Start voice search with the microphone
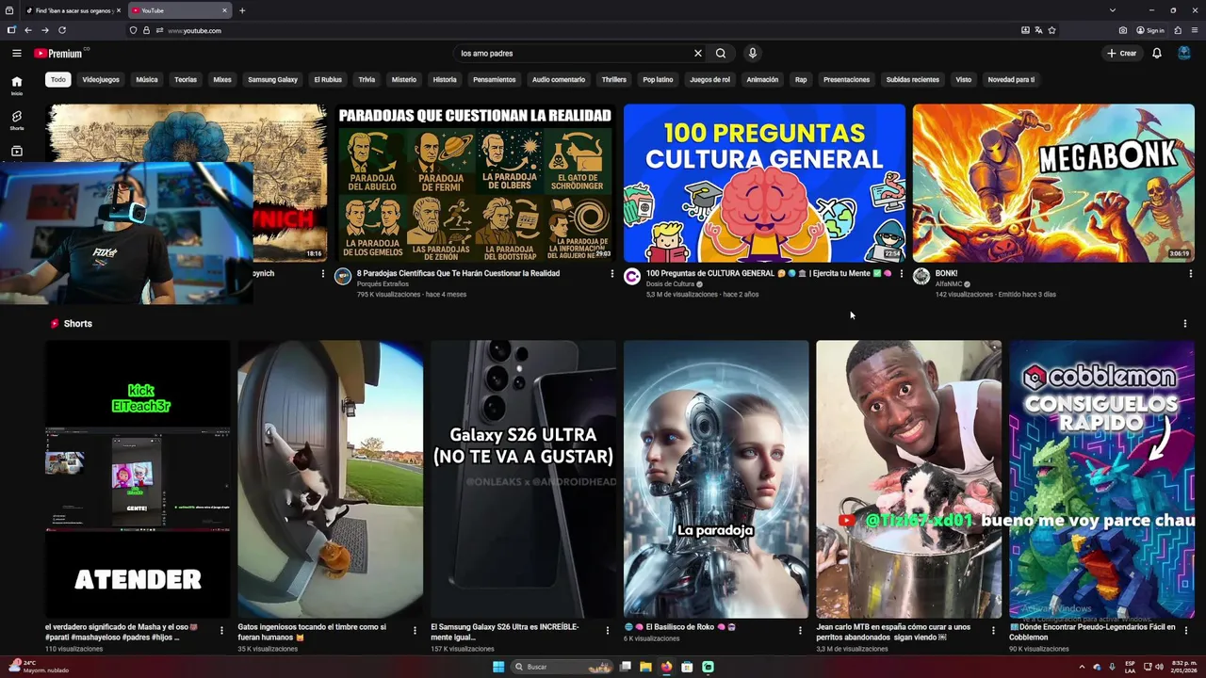 (x=753, y=54)
